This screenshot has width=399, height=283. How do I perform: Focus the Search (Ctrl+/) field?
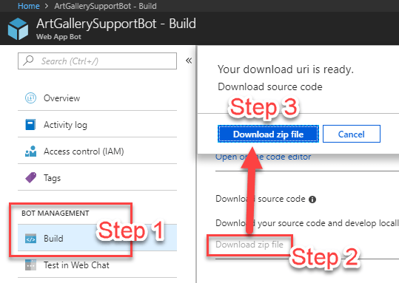[97, 61]
